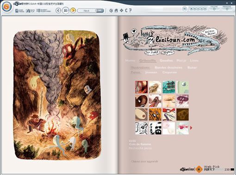Click the crescent moon icon
Viewport: 236px width, 175px height.
126,10
